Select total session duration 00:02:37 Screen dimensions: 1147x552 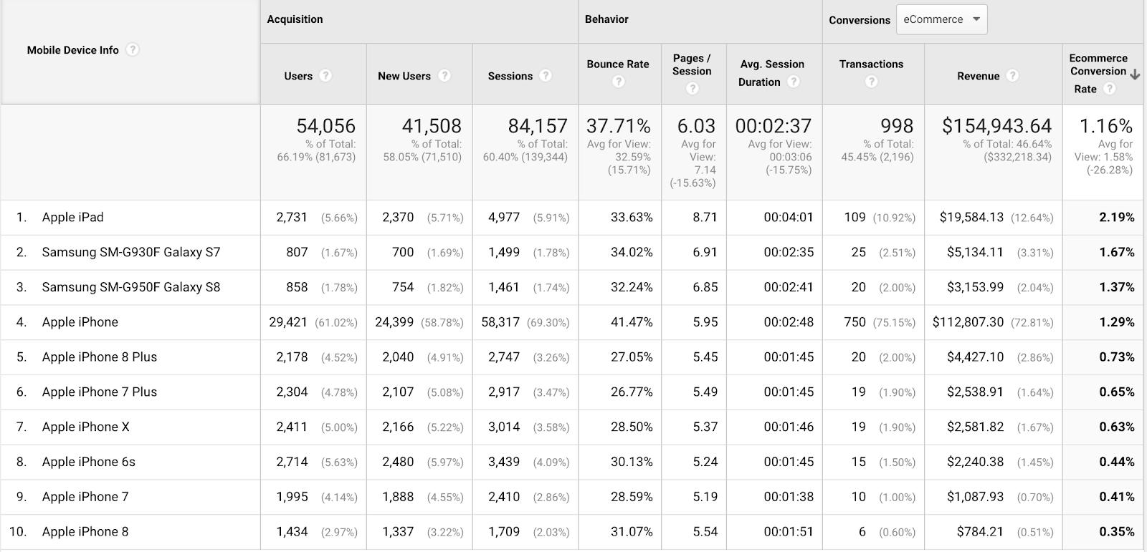coord(774,126)
